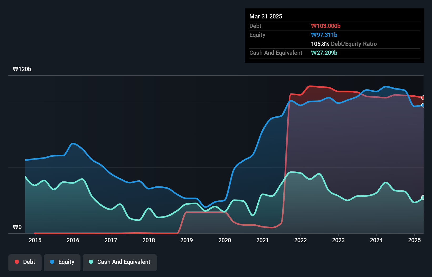Click the ₩120b y-axis label
This screenshot has width=432, height=277.
[x=22, y=69]
